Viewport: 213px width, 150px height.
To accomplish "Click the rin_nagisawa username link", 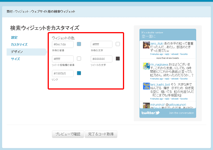I will pos(159,65).
